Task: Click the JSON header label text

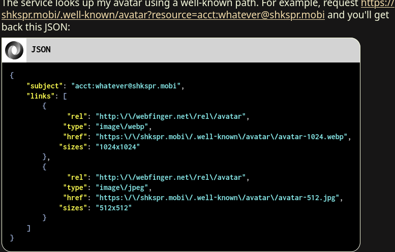Action: [x=41, y=50]
